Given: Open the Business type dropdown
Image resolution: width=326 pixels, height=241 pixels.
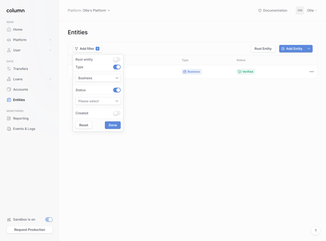Looking at the screenshot, I should (98, 78).
